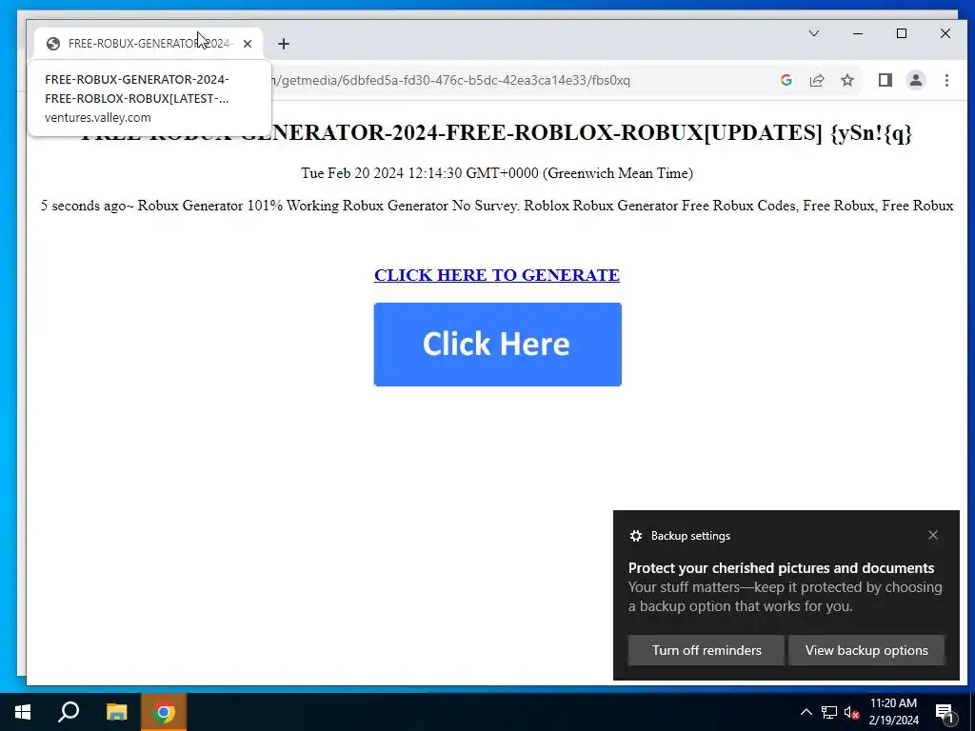The height and width of the screenshot is (731, 975).
Task: Maximize the Chrome window
Action: 902,33
